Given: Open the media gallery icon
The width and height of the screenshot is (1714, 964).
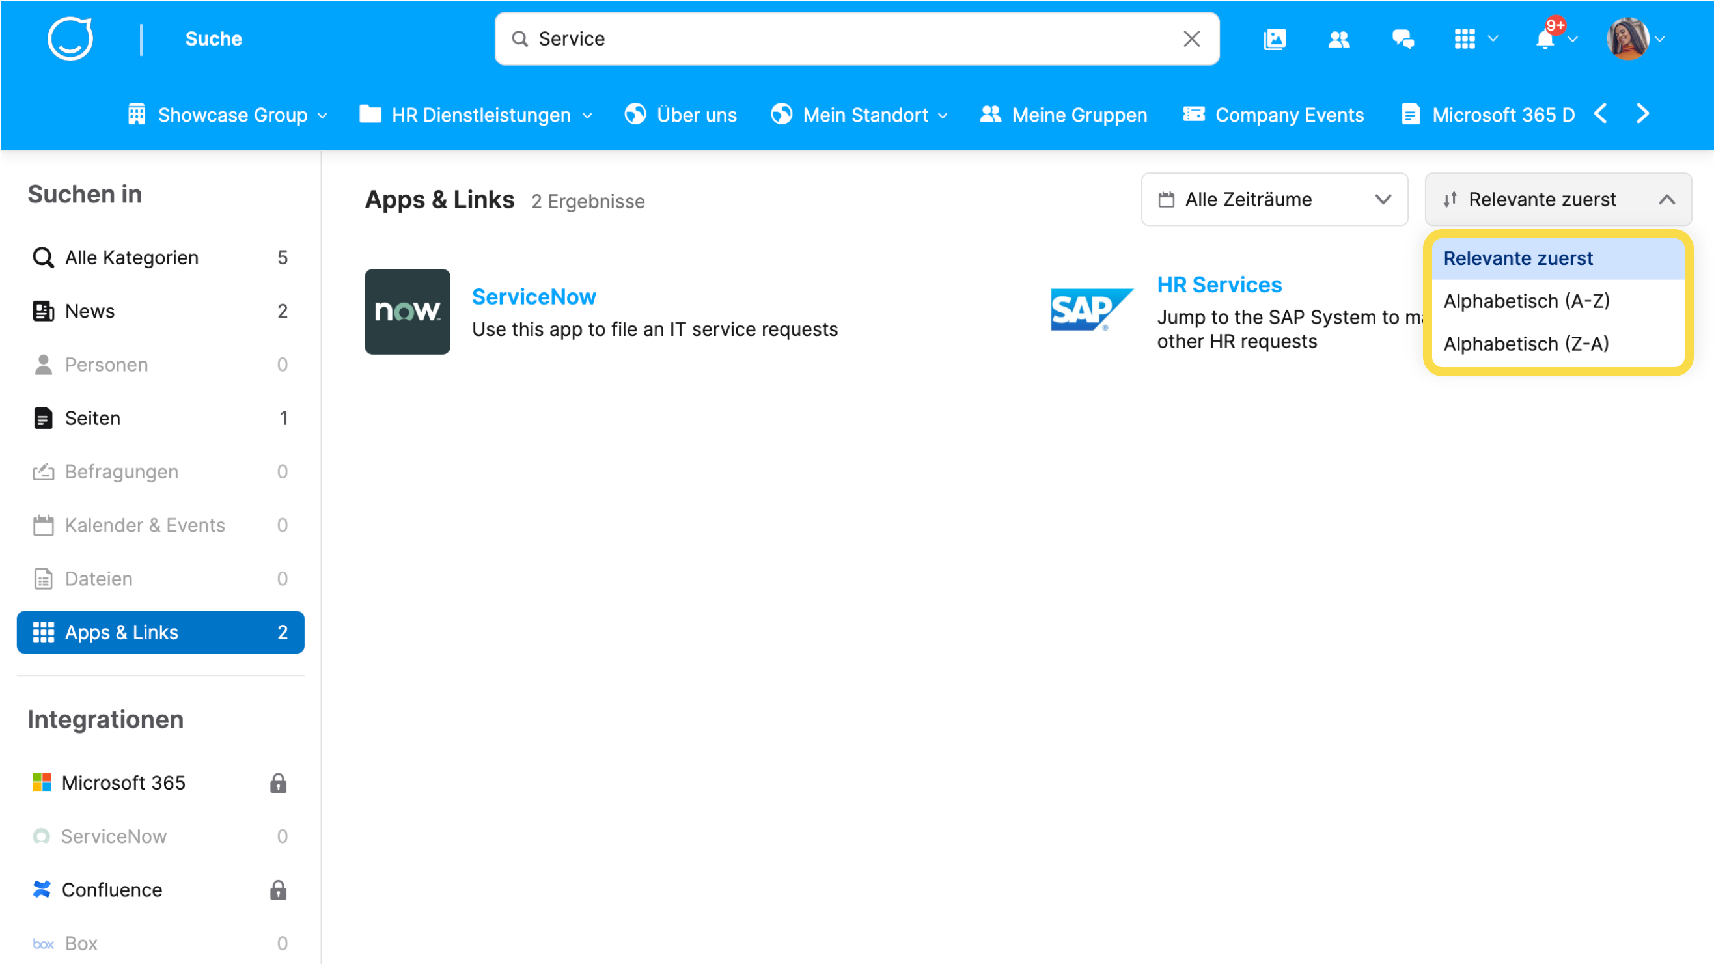Looking at the screenshot, I should pos(1274,39).
